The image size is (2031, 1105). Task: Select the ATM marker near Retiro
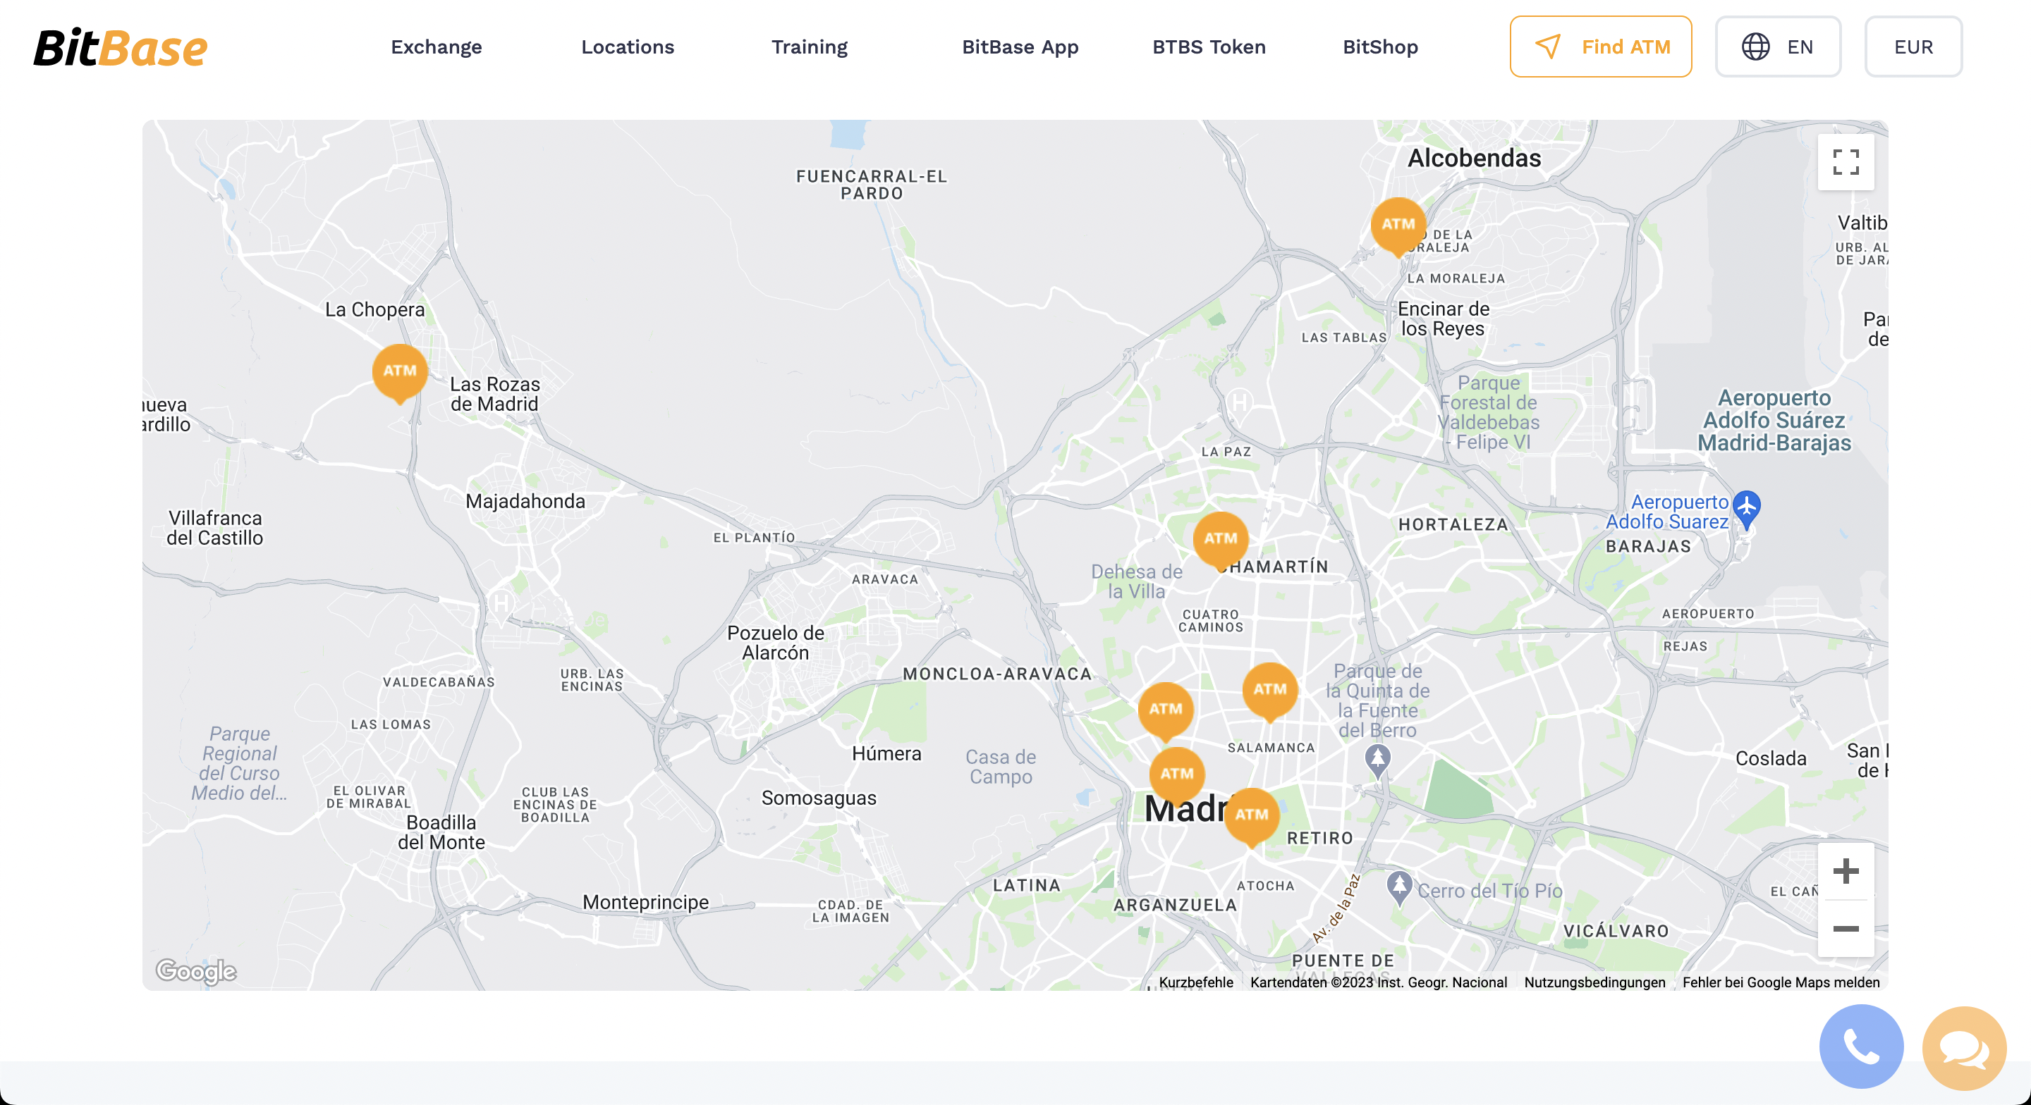[x=1251, y=817]
